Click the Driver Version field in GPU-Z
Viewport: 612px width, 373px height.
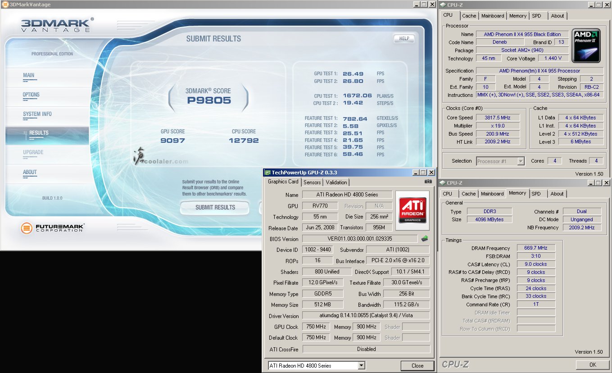coord(366,316)
